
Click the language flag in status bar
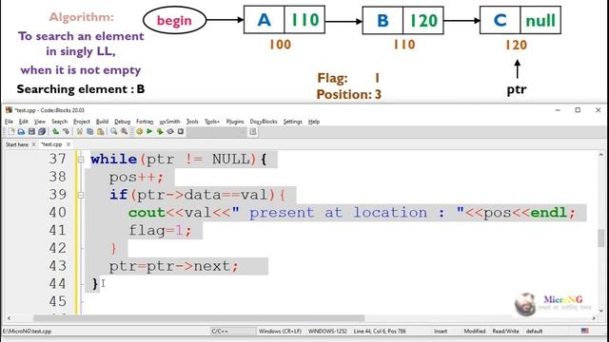click(x=584, y=331)
